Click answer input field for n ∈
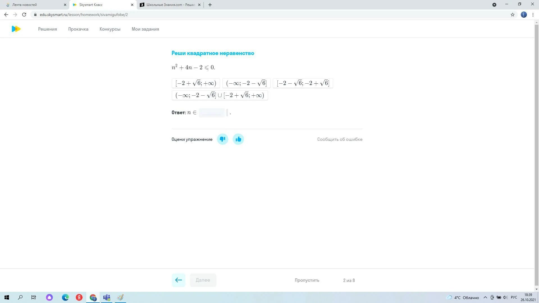Viewport: 539px width, 303px height. tap(213, 113)
